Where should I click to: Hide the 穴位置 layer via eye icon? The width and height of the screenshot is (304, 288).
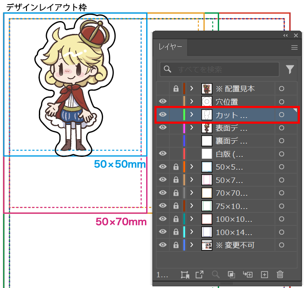[163, 101]
